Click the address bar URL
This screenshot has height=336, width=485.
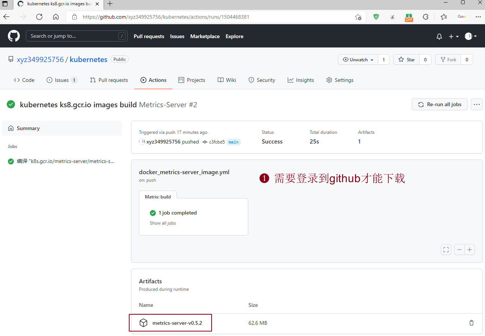166,17
